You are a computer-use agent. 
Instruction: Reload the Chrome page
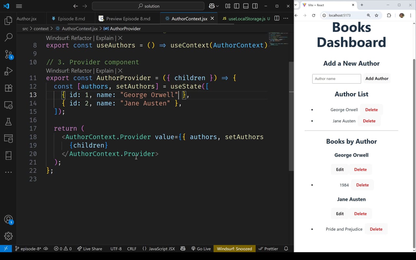click(314, 15)
